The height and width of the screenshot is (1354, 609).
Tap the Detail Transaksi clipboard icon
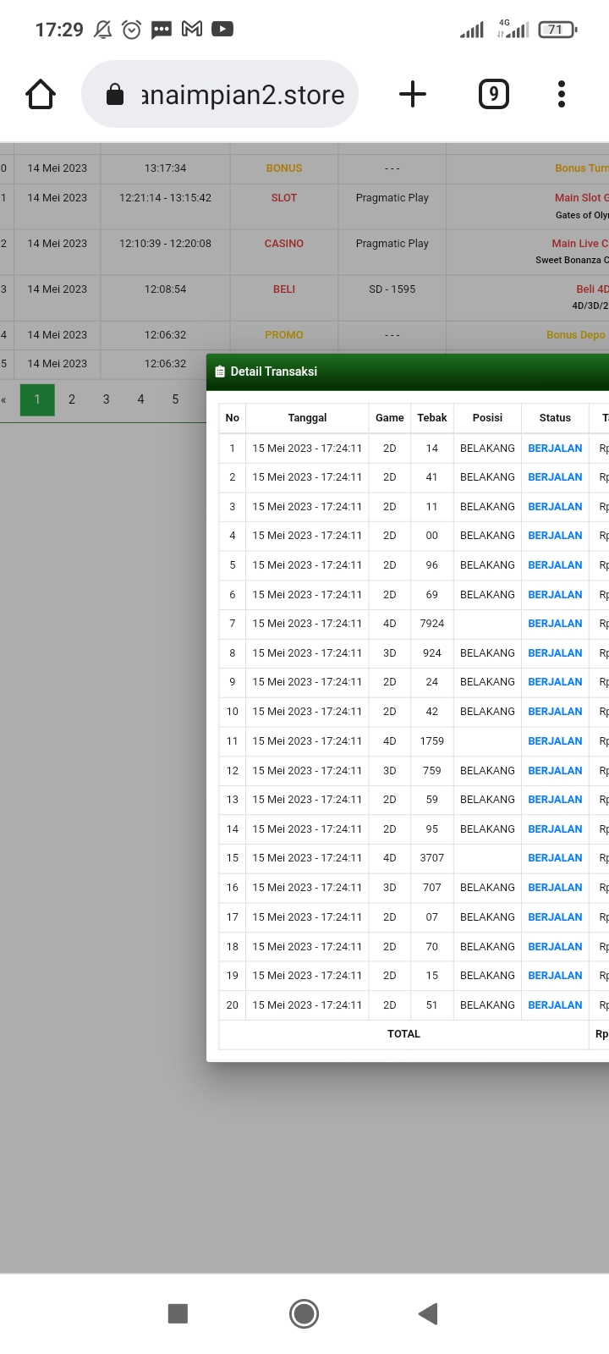[x=220, y=372]
